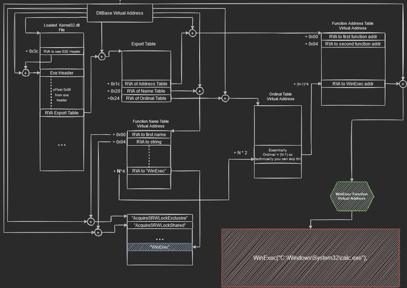
Task: Click 'RVA to second function addr' cell
Action: (353, 44)
